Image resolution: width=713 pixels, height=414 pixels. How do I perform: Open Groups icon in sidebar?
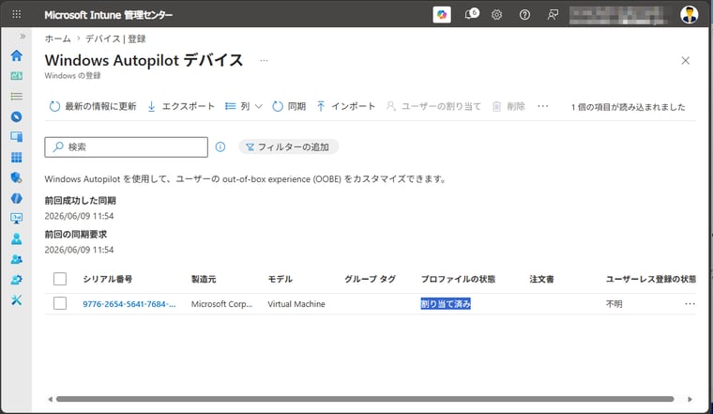click(16, 259)
